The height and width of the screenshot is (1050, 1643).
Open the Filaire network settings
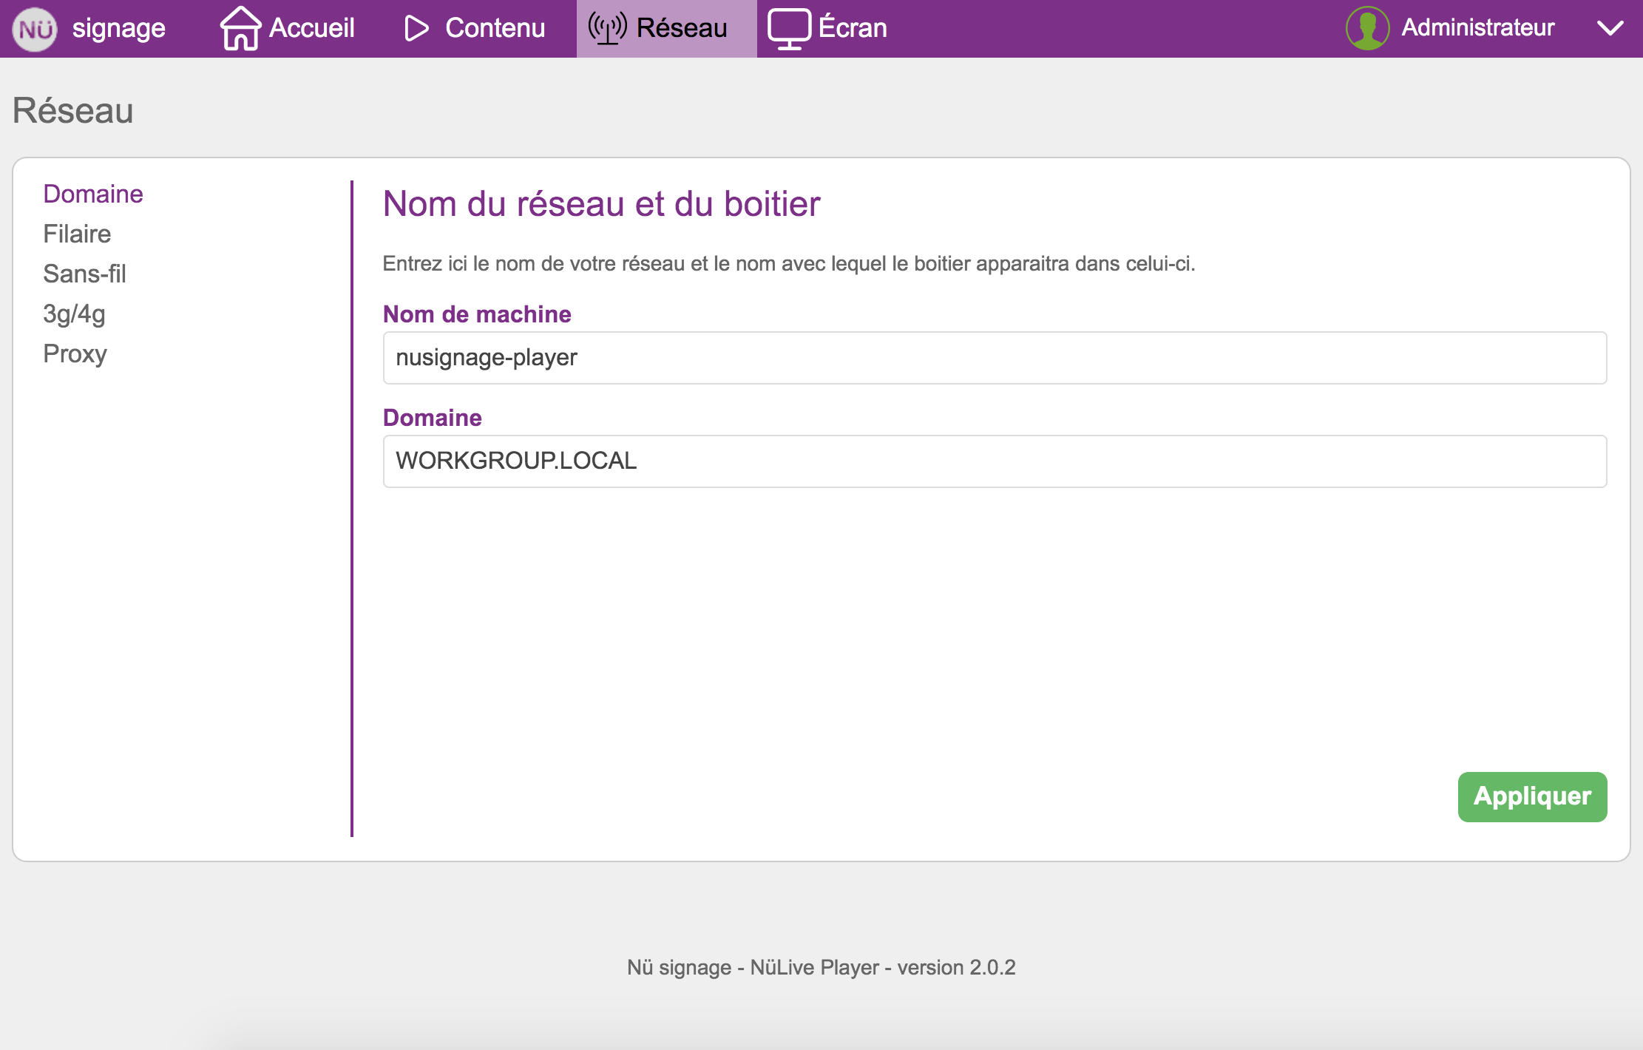[77, 234]
